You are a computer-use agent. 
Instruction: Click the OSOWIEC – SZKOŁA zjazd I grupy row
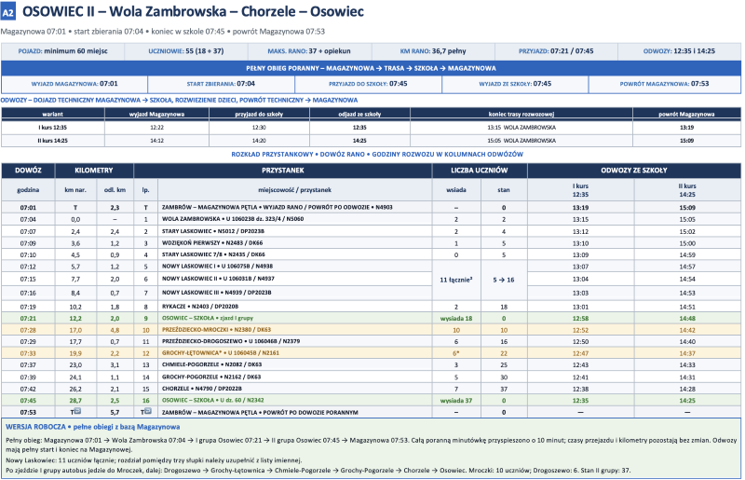tap(371, 318)
